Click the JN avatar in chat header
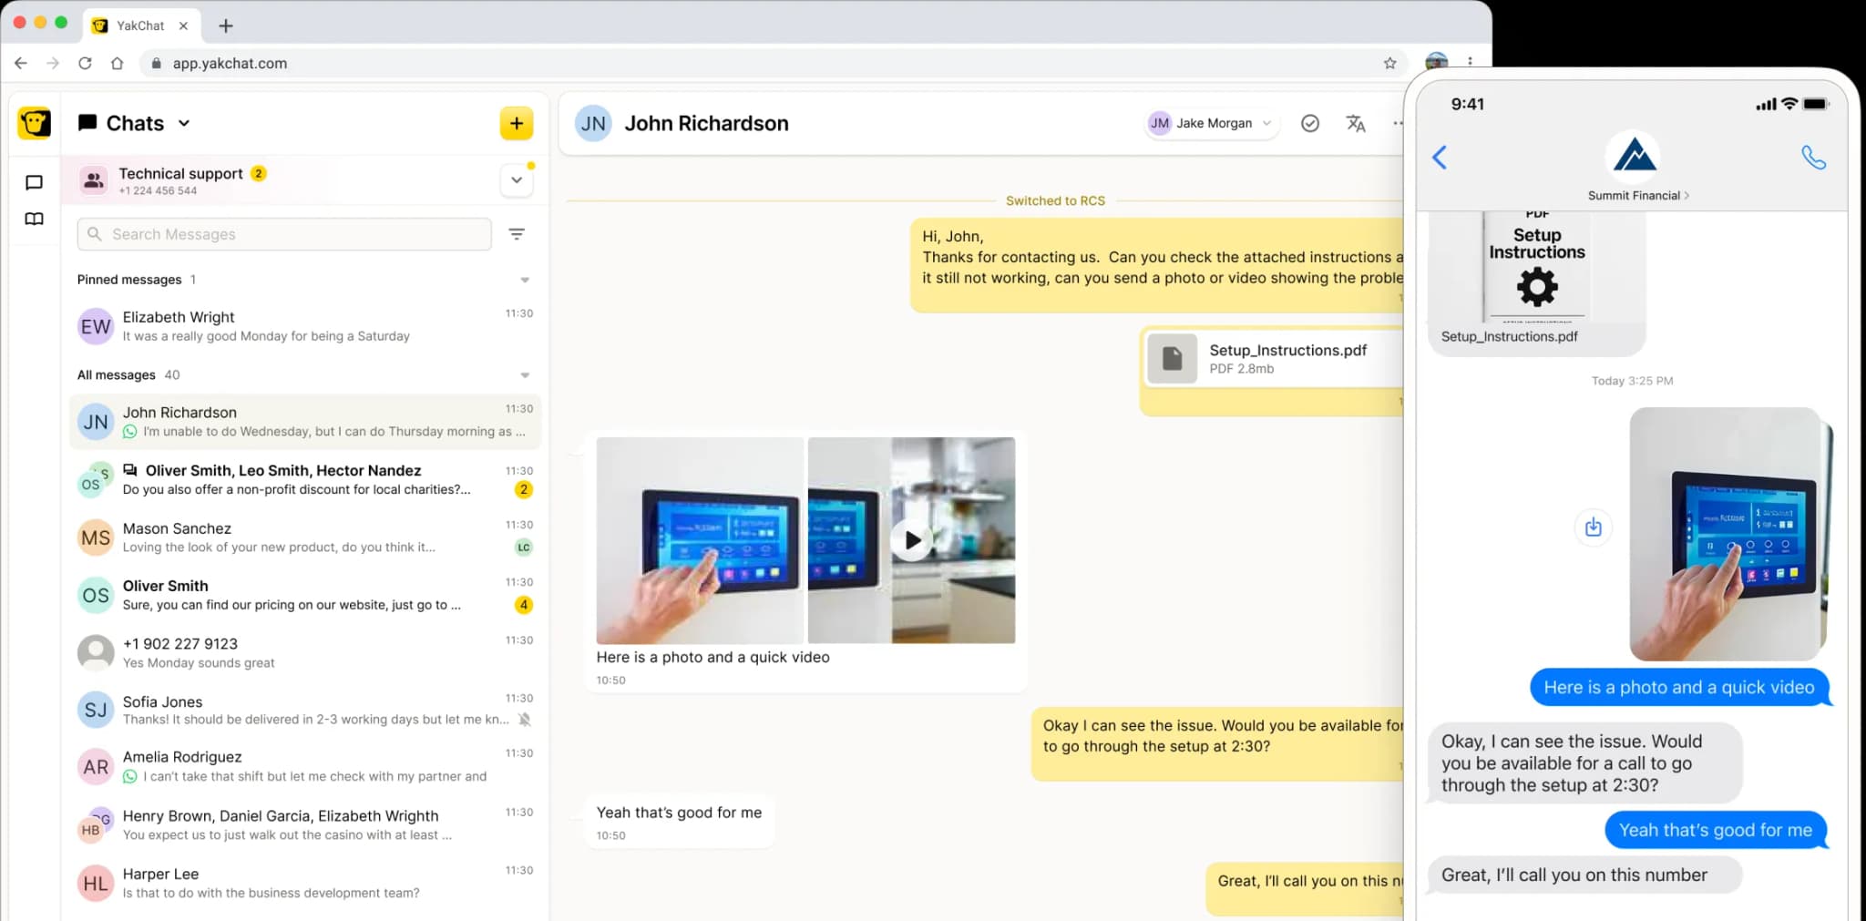 coord(593,123)
